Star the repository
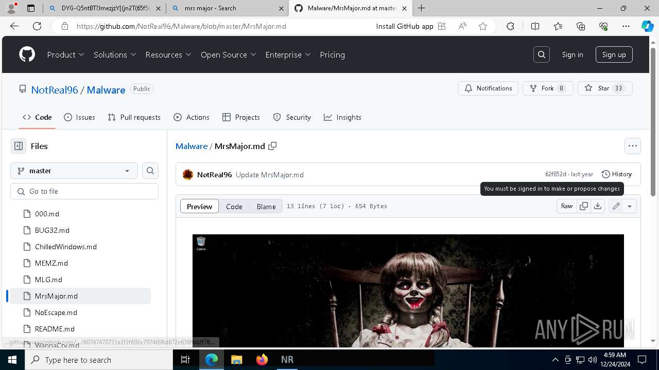Image resolution: width=659 pixels, height=370 pixels. coord(605,88)
